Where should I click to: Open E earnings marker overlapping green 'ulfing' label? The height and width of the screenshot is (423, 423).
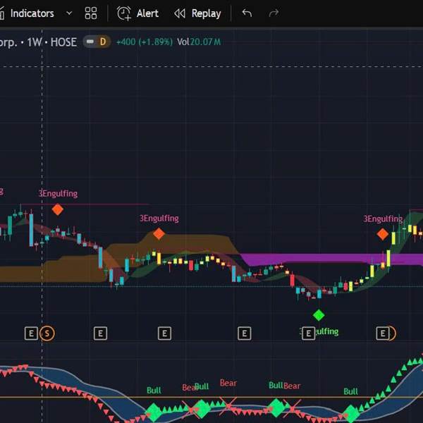(x=308, y=333)
